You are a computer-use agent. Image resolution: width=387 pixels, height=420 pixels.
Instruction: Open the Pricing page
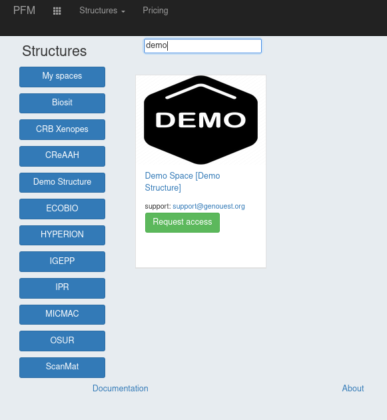[x=155, y=11]
